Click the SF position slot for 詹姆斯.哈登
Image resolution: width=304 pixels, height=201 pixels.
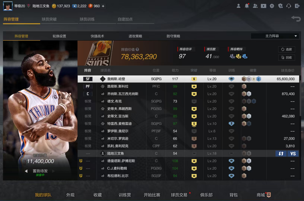pos(88,79)
